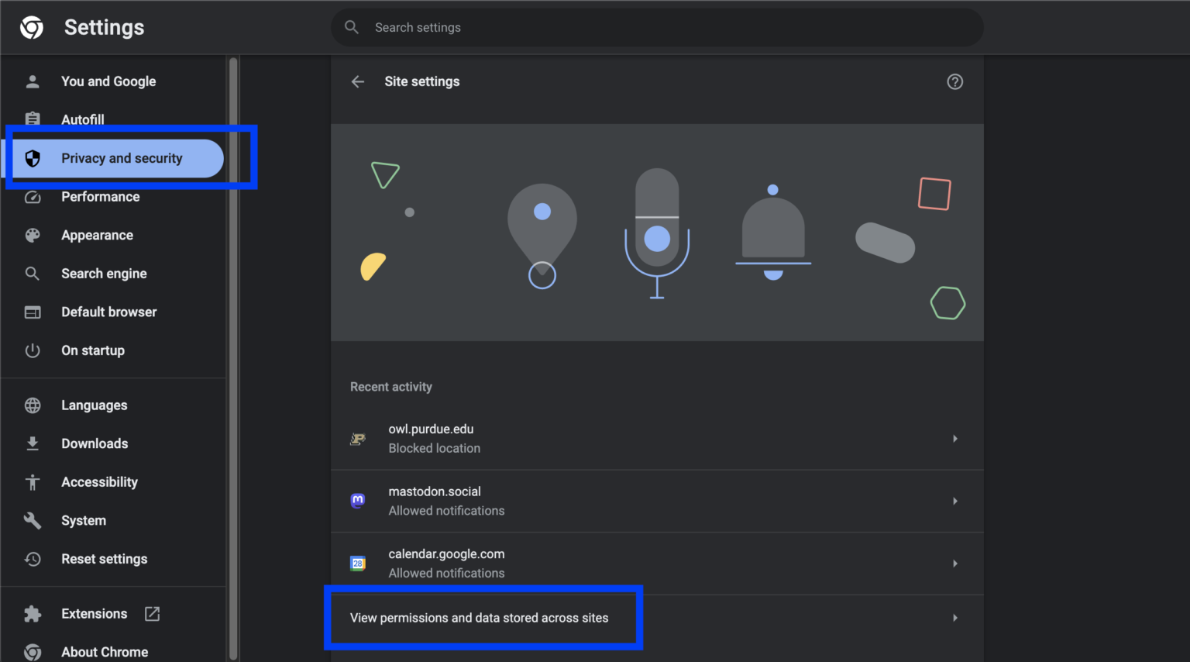1190x662 pixels.
Task: Open the You and Google section
Action: tap(113, 81)
